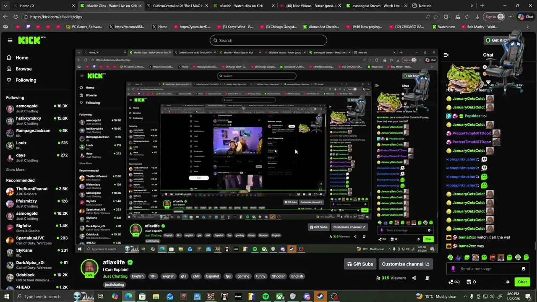Screen dimensions: 537x302
Task: Select the justtchating tag
Action: [115, 285]
